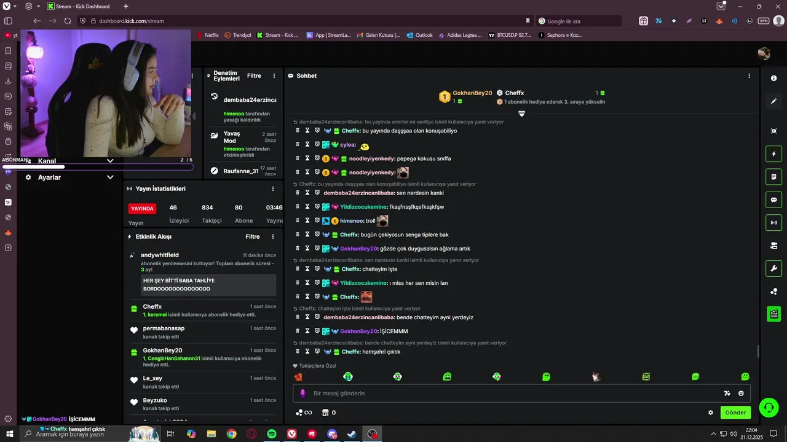Open a new browser tab
The height and width of the screenshot is (442, 787).
tap(126, 6)
